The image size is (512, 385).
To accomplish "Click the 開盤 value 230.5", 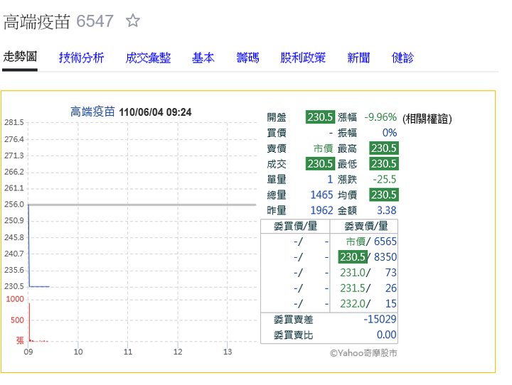I will 320,116.
